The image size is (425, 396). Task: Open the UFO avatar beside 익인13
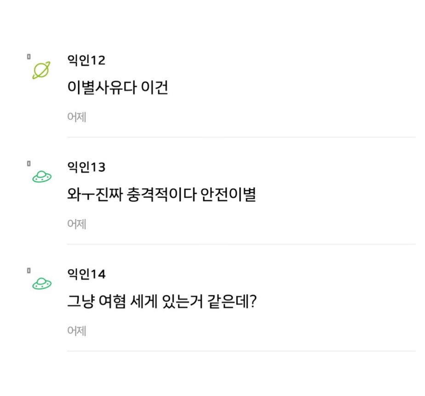click(42, 177)
